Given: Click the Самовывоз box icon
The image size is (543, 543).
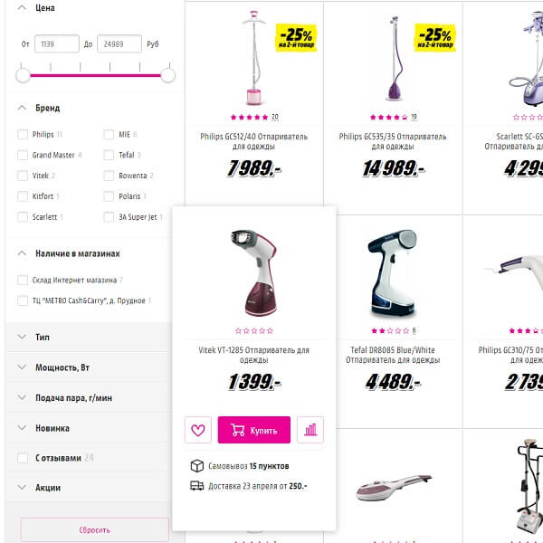Looking at the screenshot, I should click(x=197, y=466).
